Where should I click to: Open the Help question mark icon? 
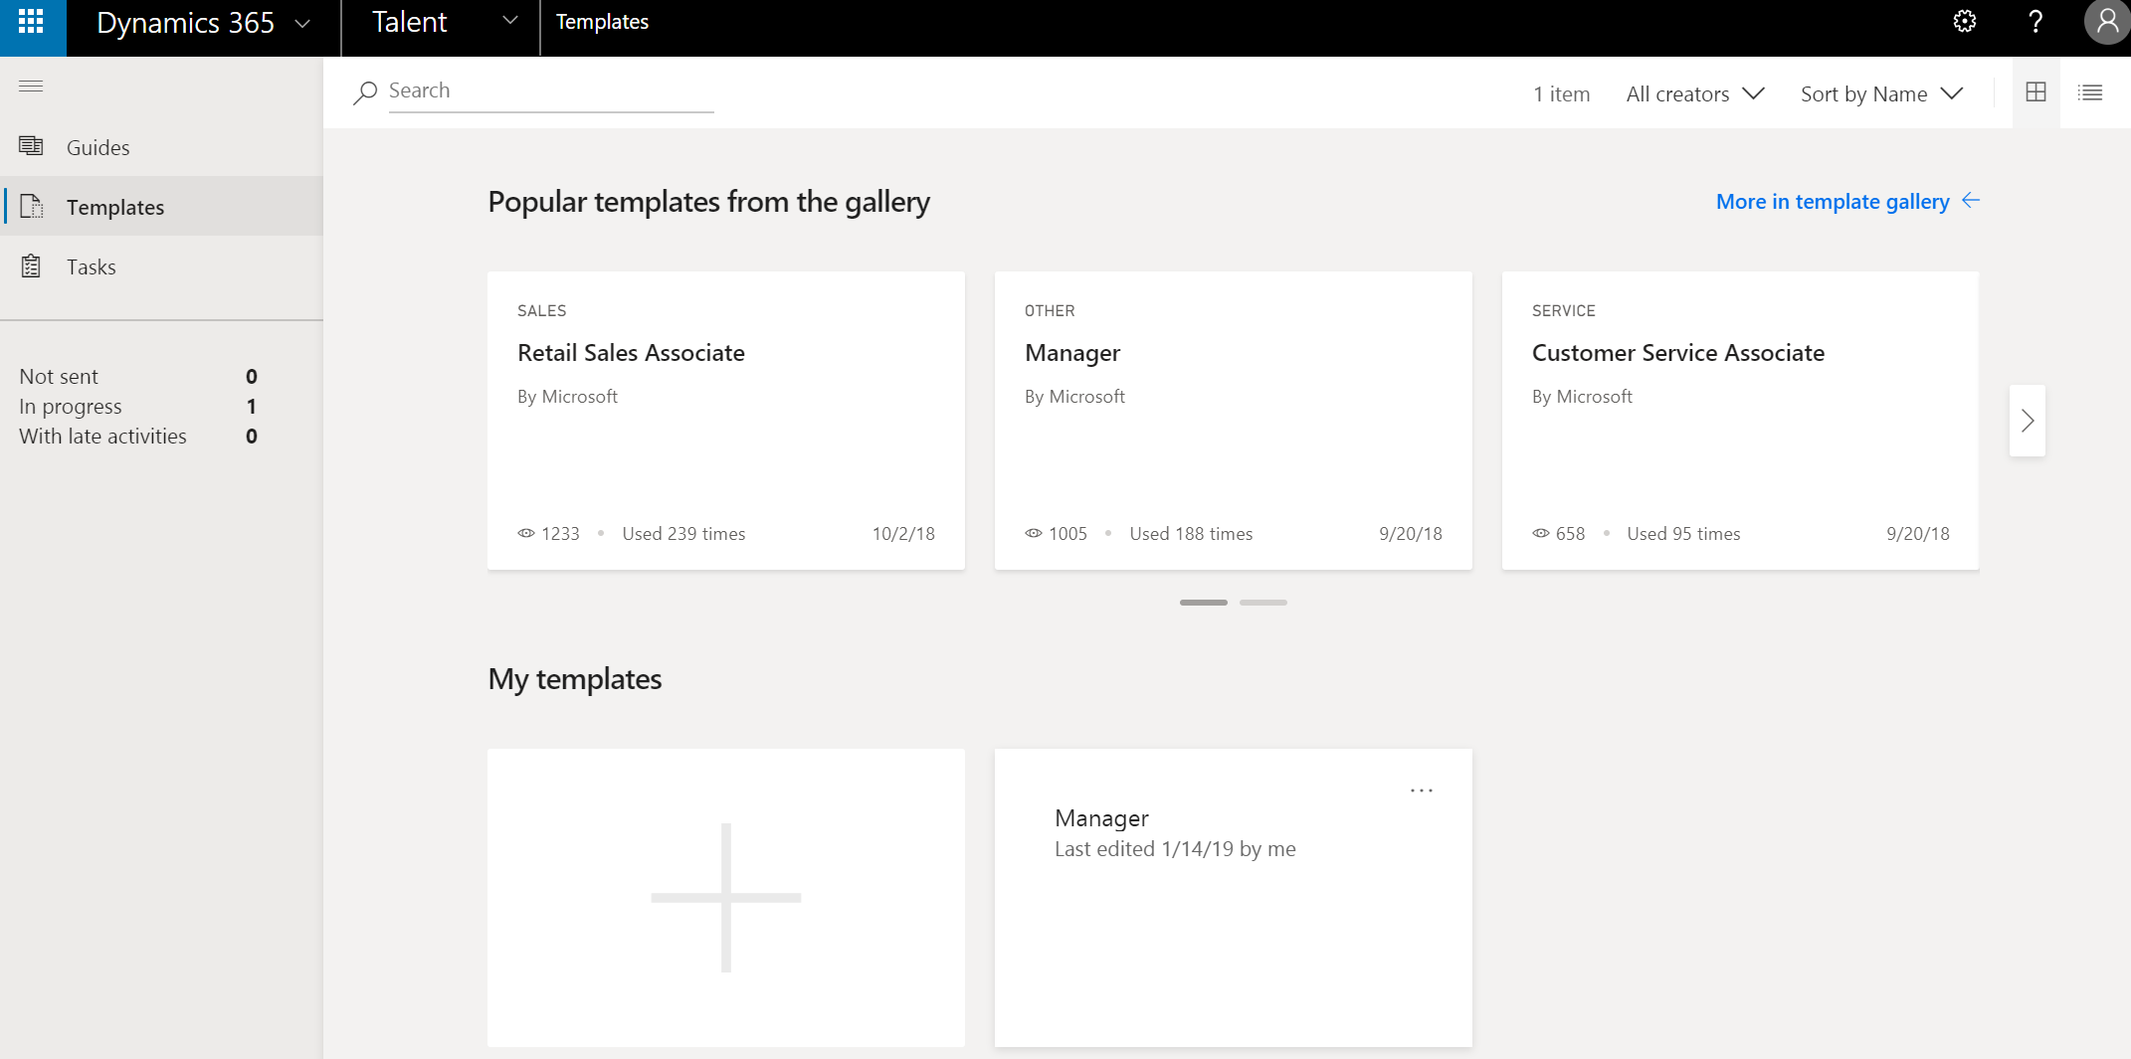click(2034, 21)
